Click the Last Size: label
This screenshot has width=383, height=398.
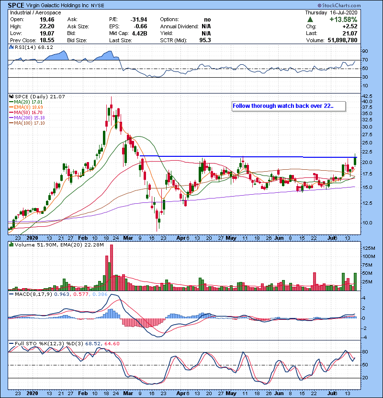tap(120, 40)
